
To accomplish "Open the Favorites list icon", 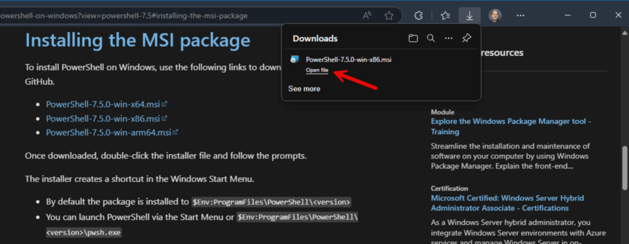I will (x=445, y=15).
